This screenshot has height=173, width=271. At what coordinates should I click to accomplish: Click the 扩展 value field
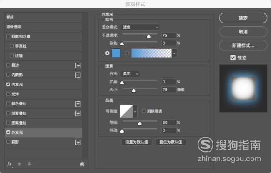(169, 82)
